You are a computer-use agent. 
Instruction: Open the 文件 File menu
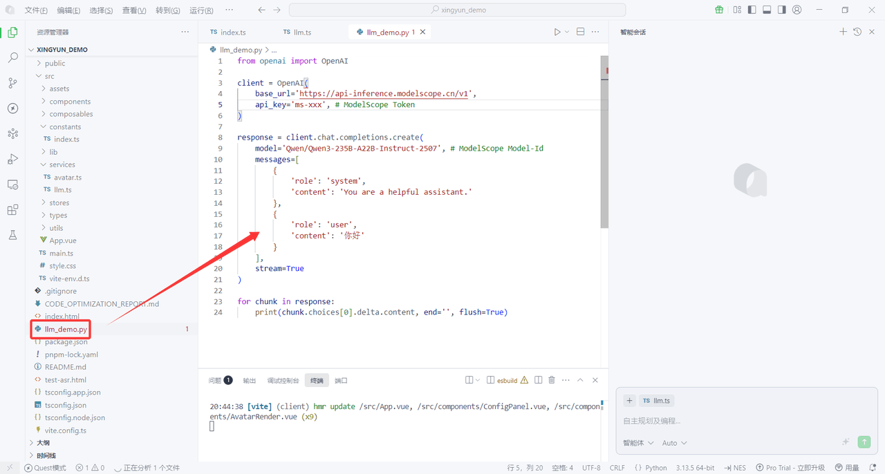36,10
